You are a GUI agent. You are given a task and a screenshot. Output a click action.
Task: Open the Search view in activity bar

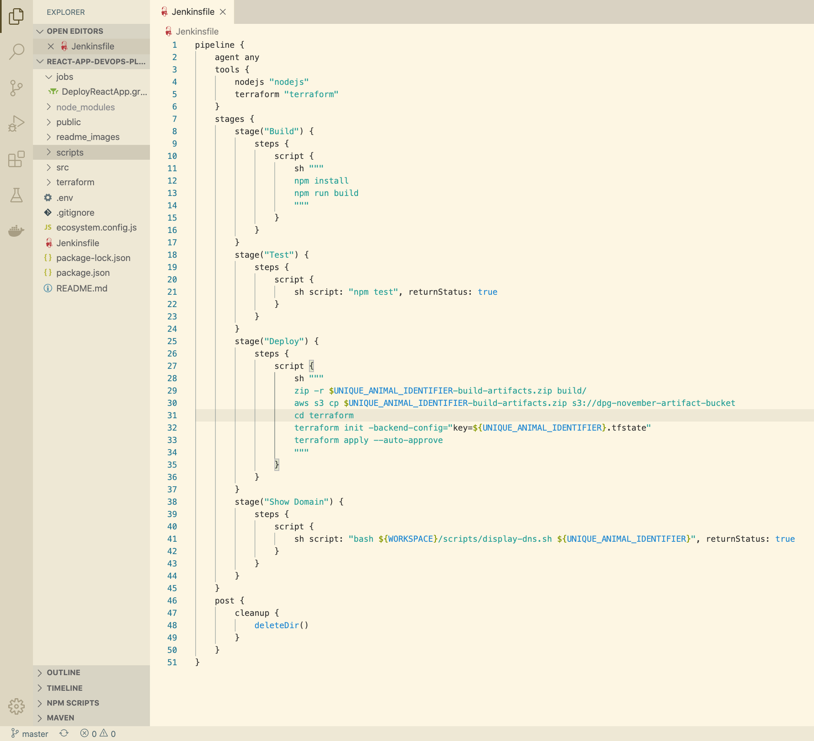(x=16, y=51)
